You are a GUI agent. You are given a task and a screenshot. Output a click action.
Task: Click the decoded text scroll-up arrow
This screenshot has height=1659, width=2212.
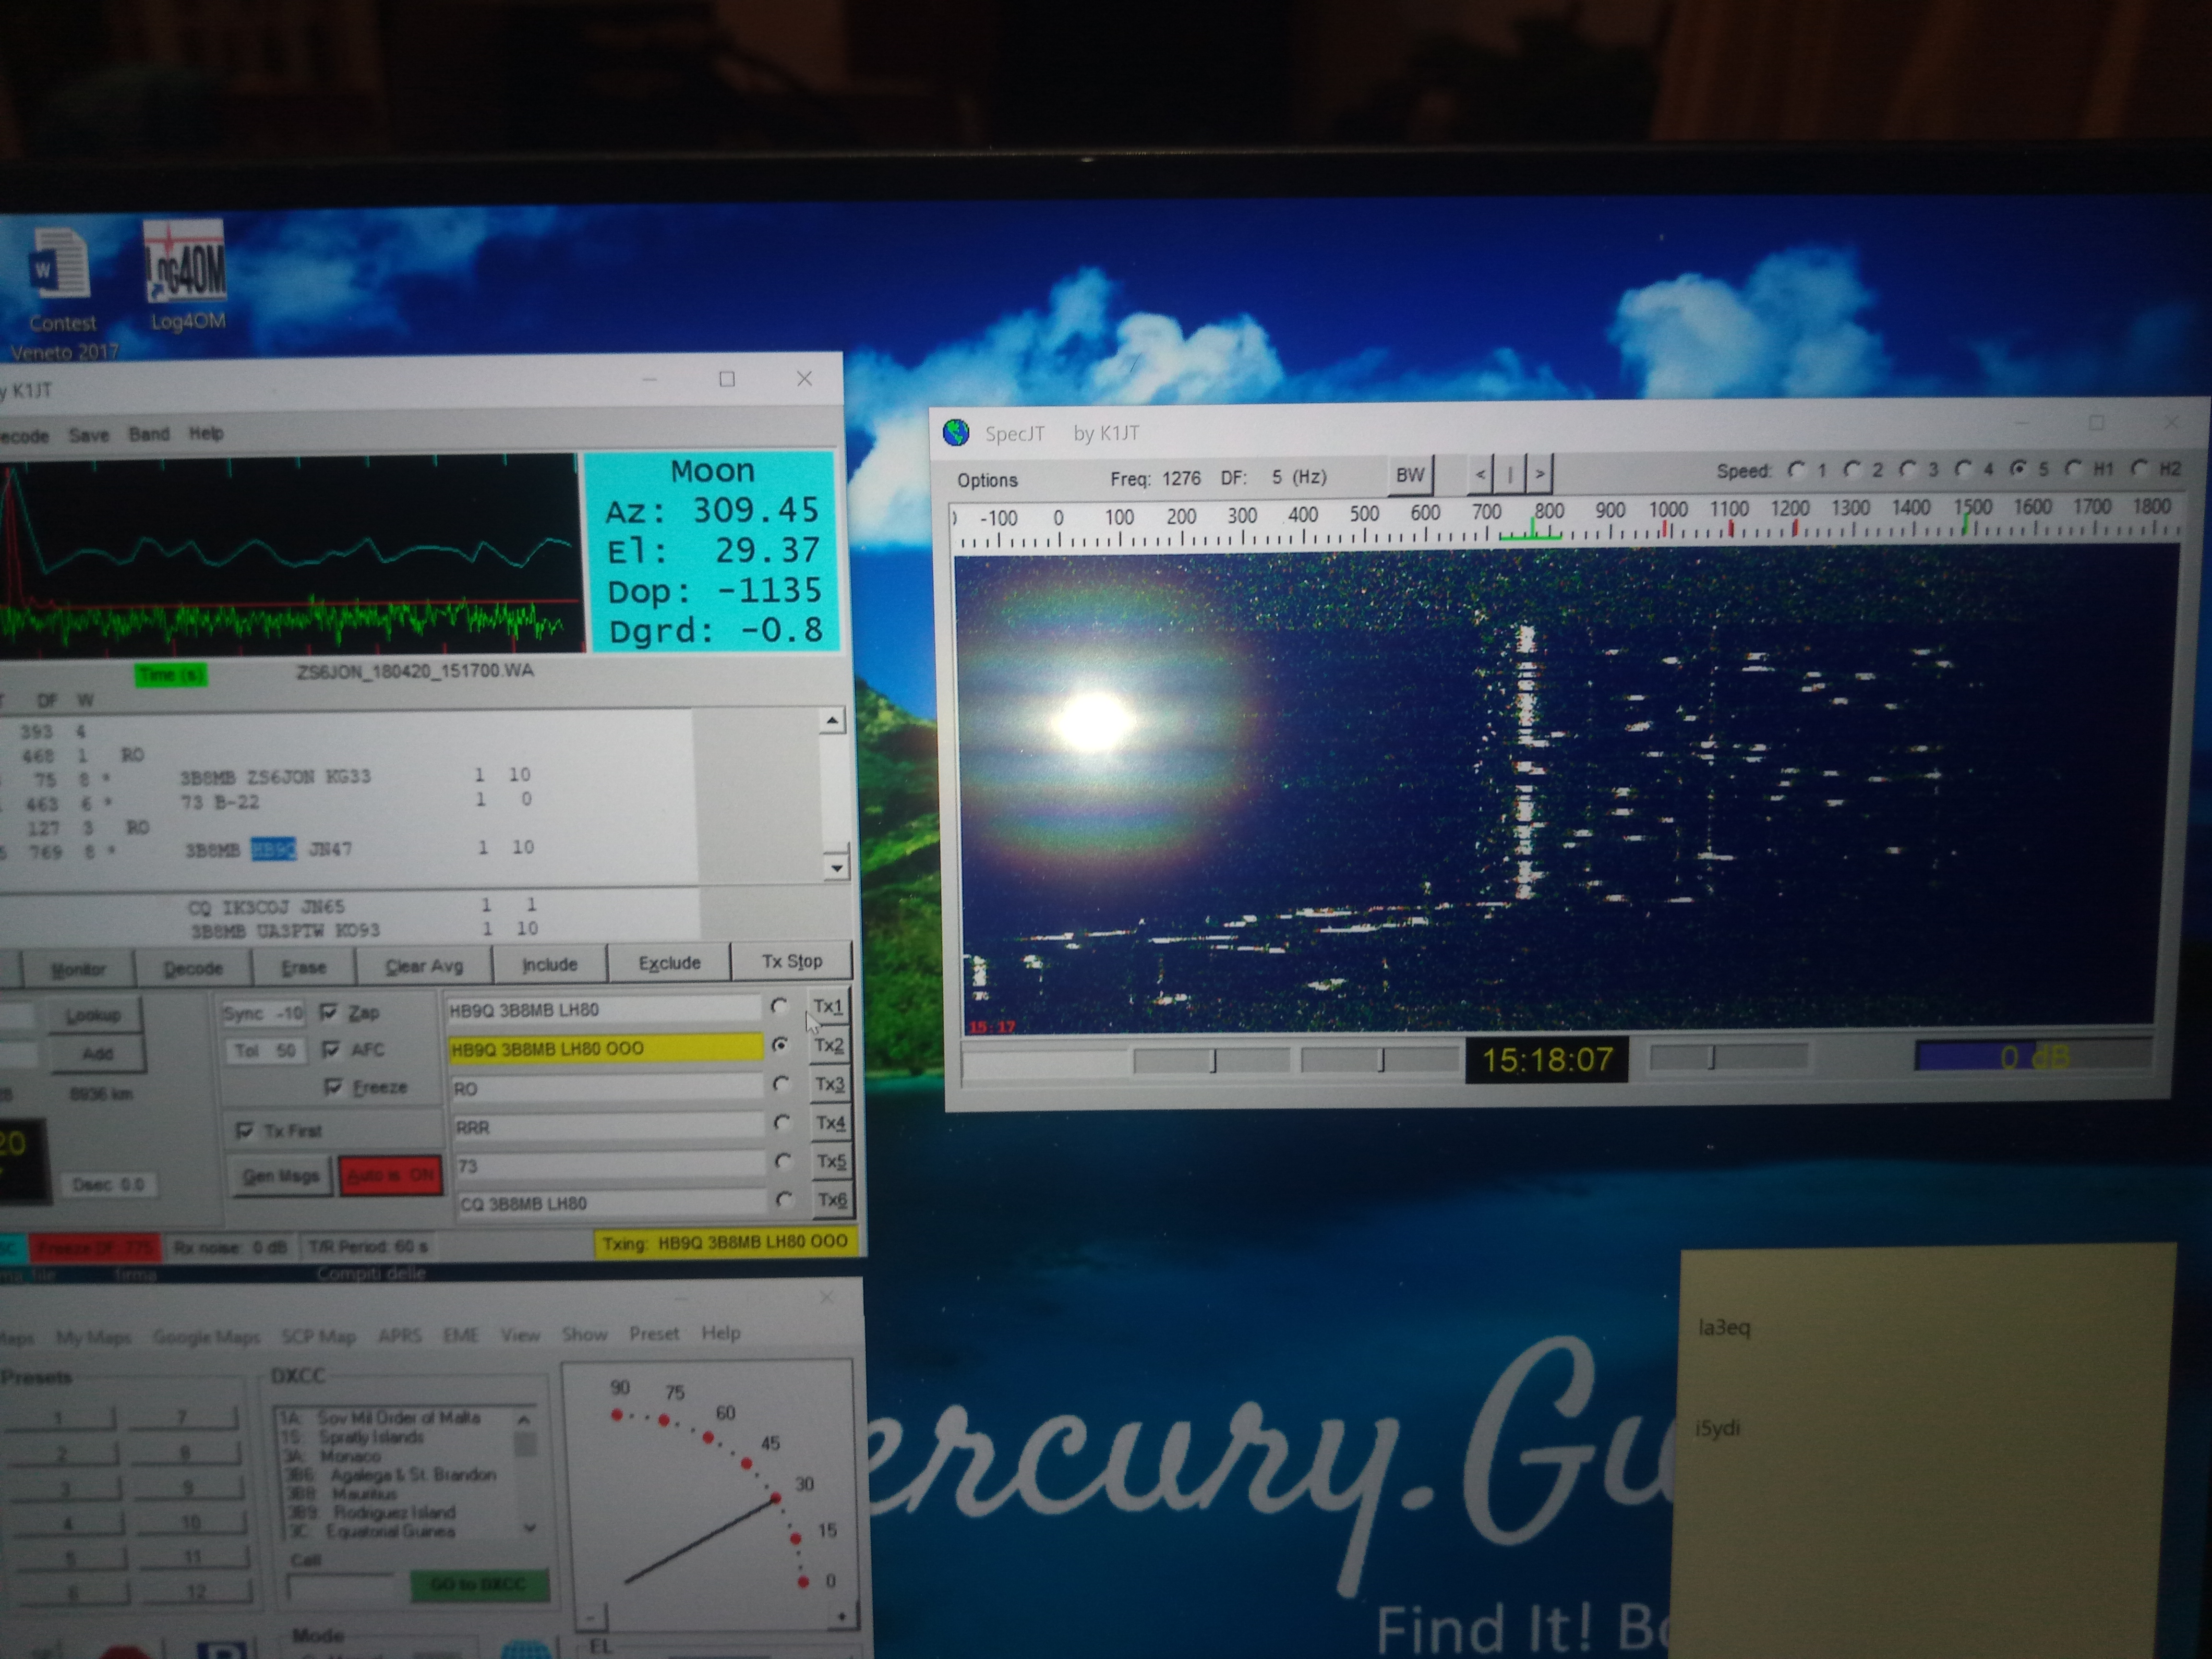tap(832, 720)
